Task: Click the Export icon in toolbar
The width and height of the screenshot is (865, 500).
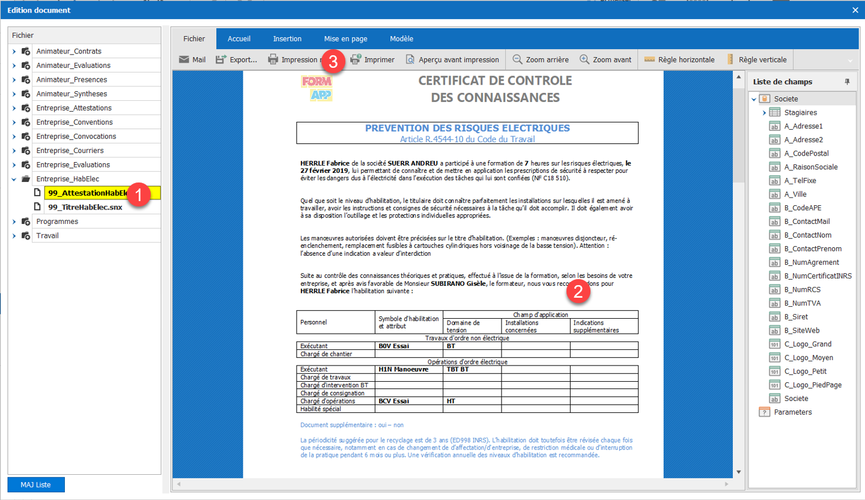Action: pos(220,59)
